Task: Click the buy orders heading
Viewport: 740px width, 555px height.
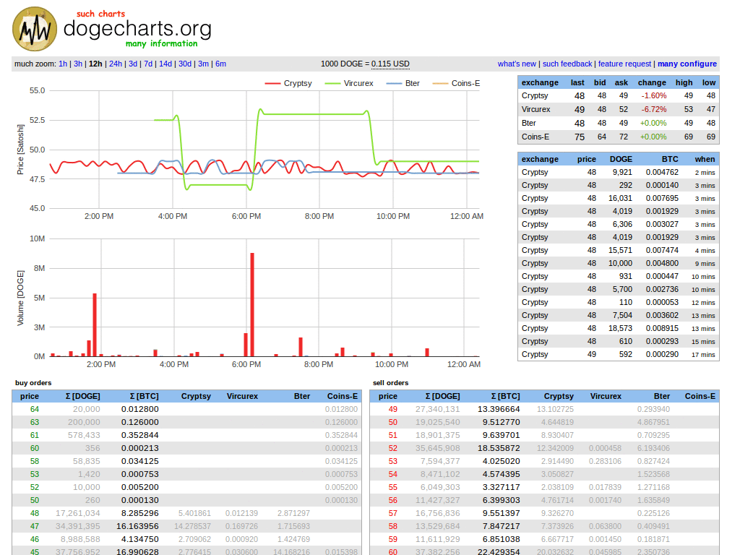Action: click(33, 383)
